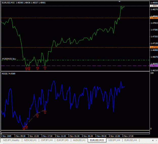This screenshot has width=158, height=144.
Task: Click the orange 1.48000 price level label
Action: click(x=154, y=18)
